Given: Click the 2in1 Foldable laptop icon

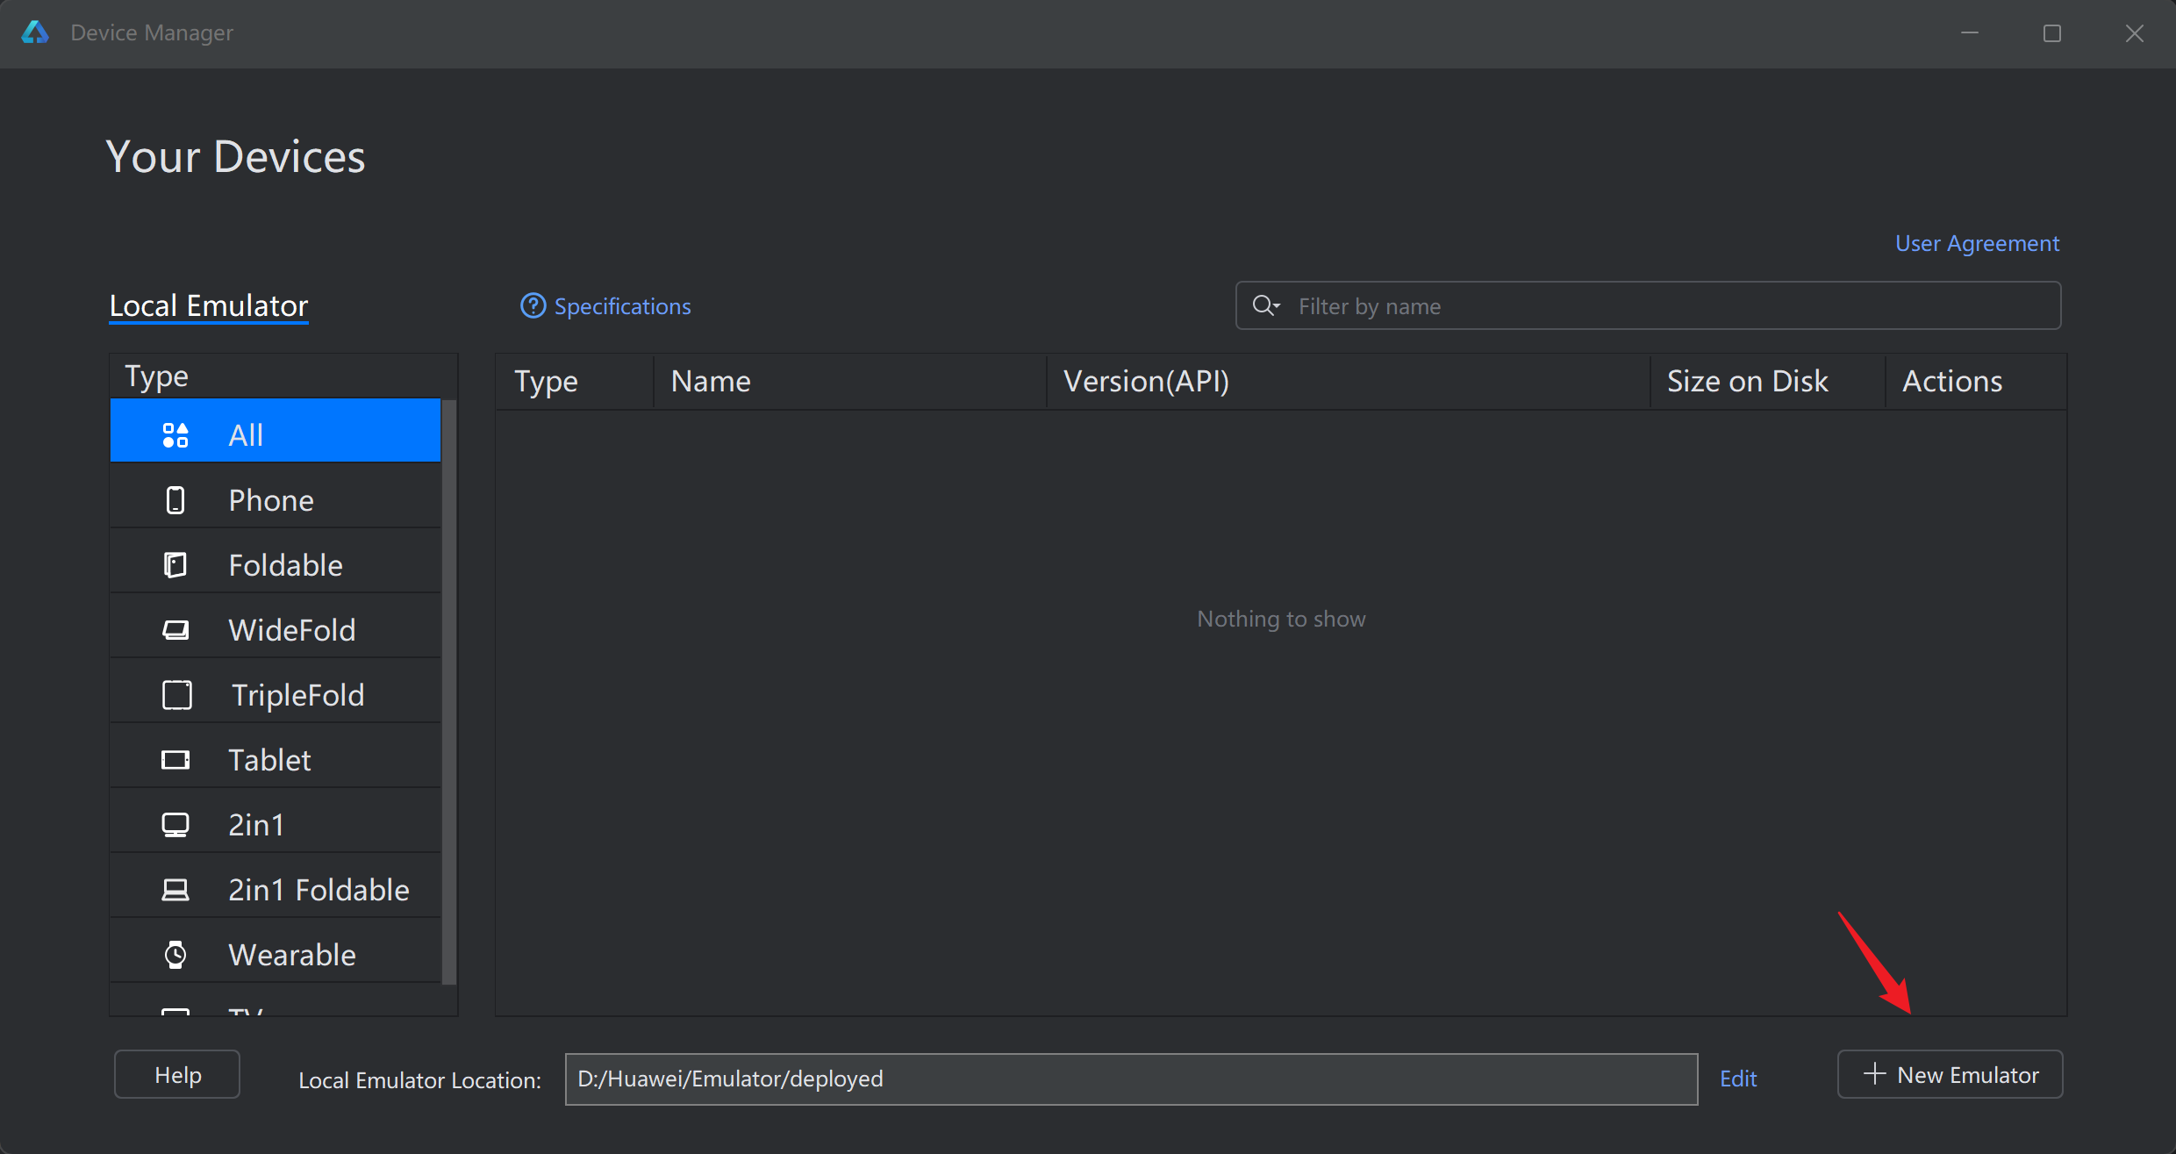Looking at the screenshot, I should click(175, 890).
